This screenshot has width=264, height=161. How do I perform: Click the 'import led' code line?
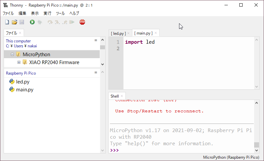[x=140, y=42]
